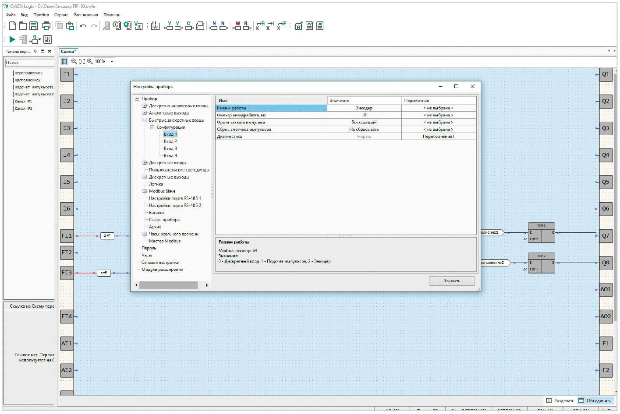This screenshot has height=414, width=620.
Task: Toggle the grid display button
Action: pyautogui.click(x=64, y=62)
